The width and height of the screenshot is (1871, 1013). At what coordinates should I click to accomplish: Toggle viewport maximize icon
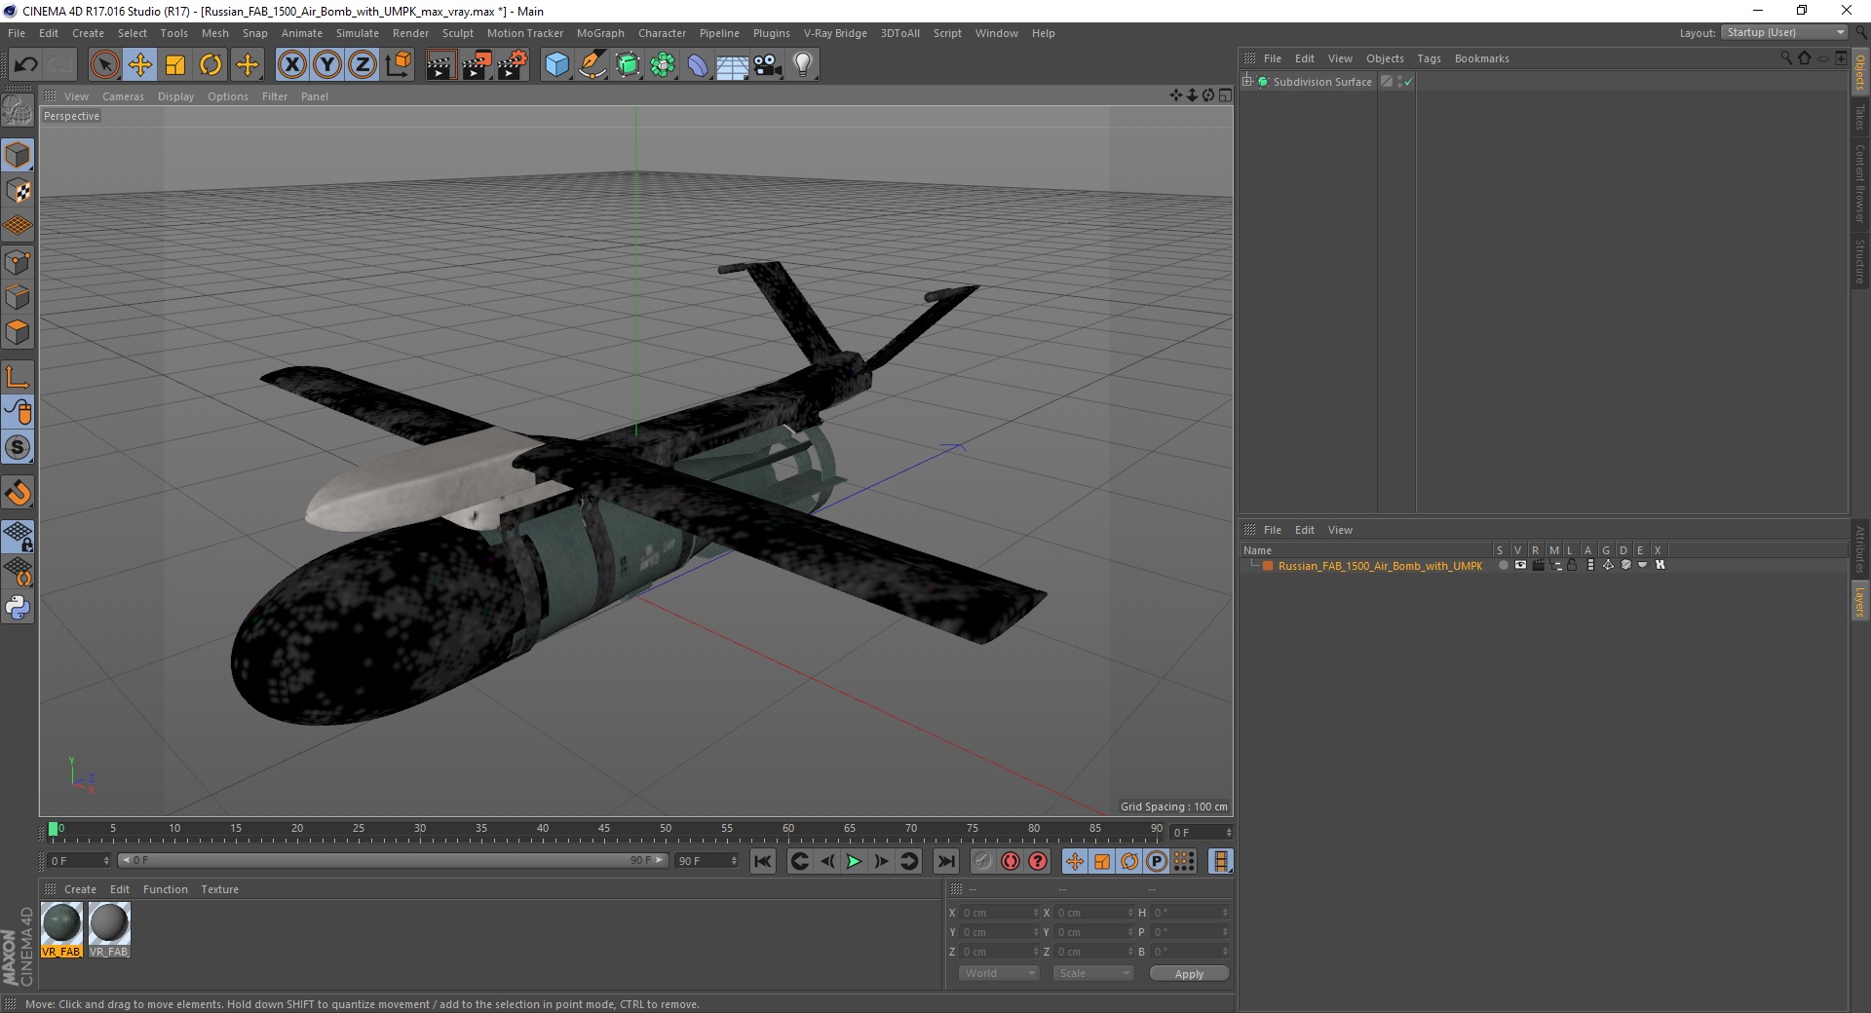click(1225, 95)
